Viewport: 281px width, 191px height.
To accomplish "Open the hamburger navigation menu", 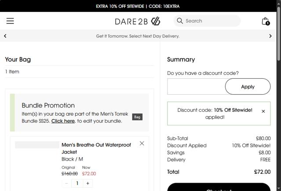I will [10, 21].
